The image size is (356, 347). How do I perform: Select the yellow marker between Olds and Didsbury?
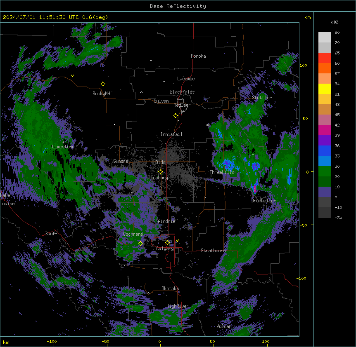160,172
